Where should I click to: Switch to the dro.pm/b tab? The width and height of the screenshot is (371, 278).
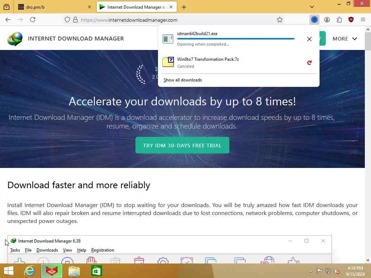[x=55, y=7]
